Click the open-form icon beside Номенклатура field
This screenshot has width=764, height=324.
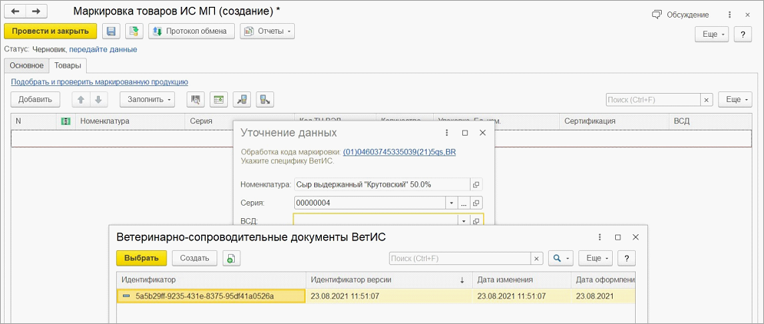coord(476,185)
